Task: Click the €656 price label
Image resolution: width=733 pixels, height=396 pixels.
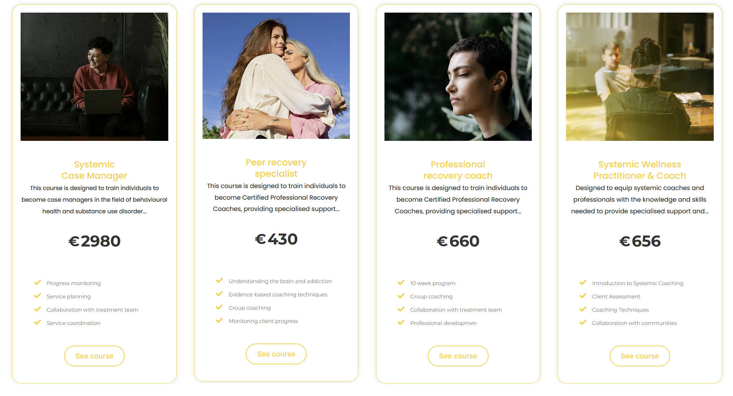Action: [x=640, y=241]
